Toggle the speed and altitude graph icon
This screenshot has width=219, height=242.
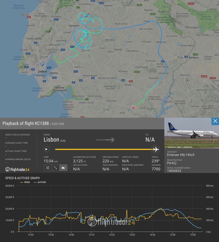(63, 168)
